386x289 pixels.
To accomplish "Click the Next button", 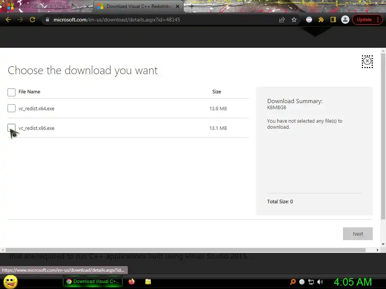I will 358,234.
